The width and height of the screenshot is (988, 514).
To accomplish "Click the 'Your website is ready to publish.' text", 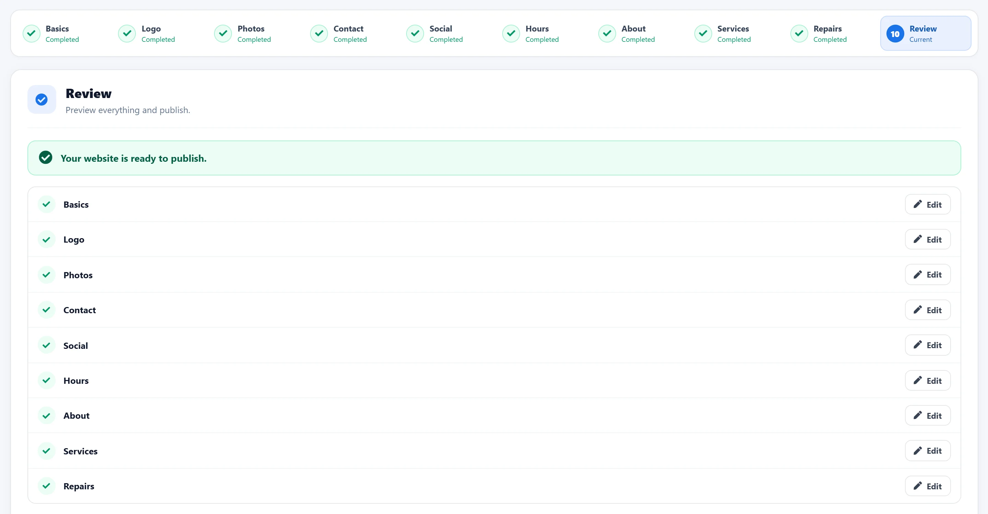I will pyautogui.click(x=133, y=158).
